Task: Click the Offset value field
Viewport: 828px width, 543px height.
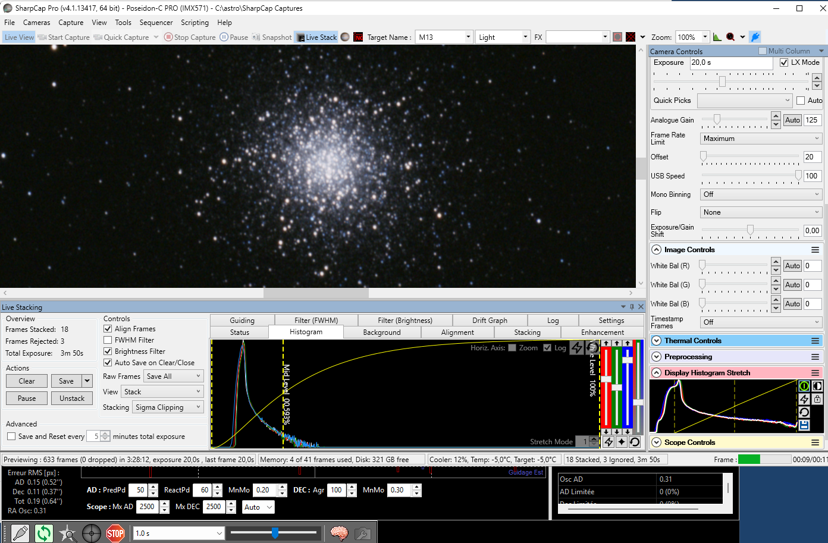Action: click(x=813, y=157)
